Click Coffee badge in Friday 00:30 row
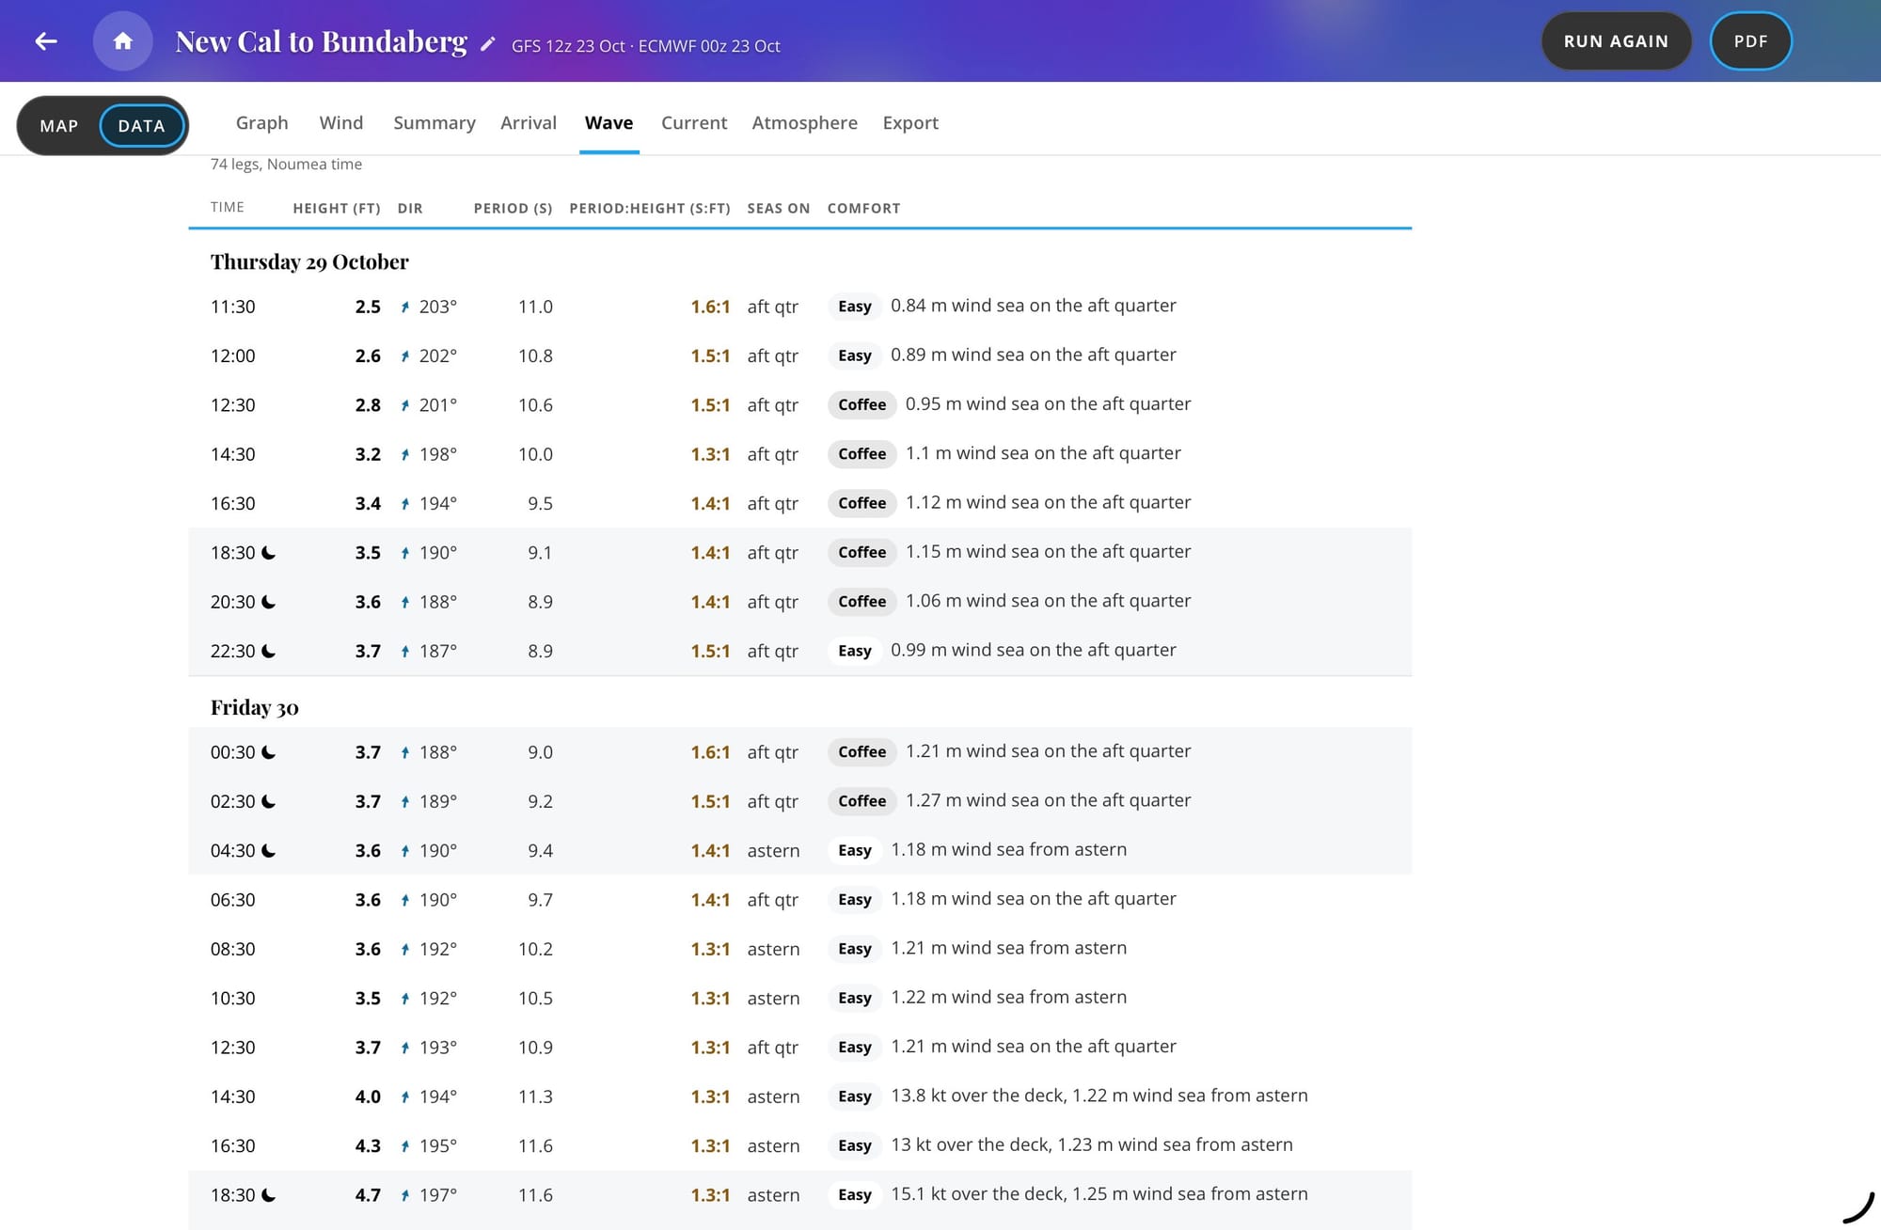Screen dimensions: 1881x1230 pos(861,752)
